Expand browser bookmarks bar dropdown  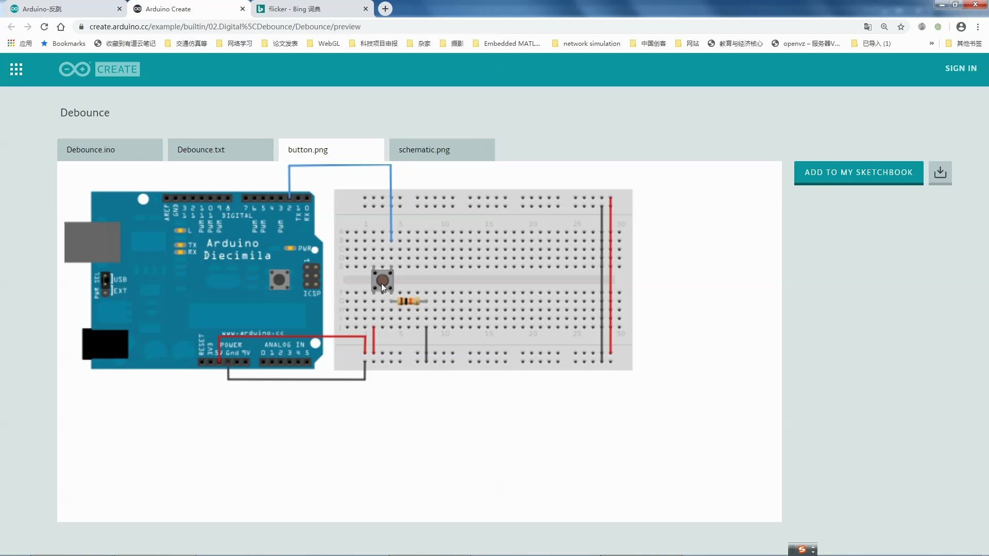[x=932, y=43]
